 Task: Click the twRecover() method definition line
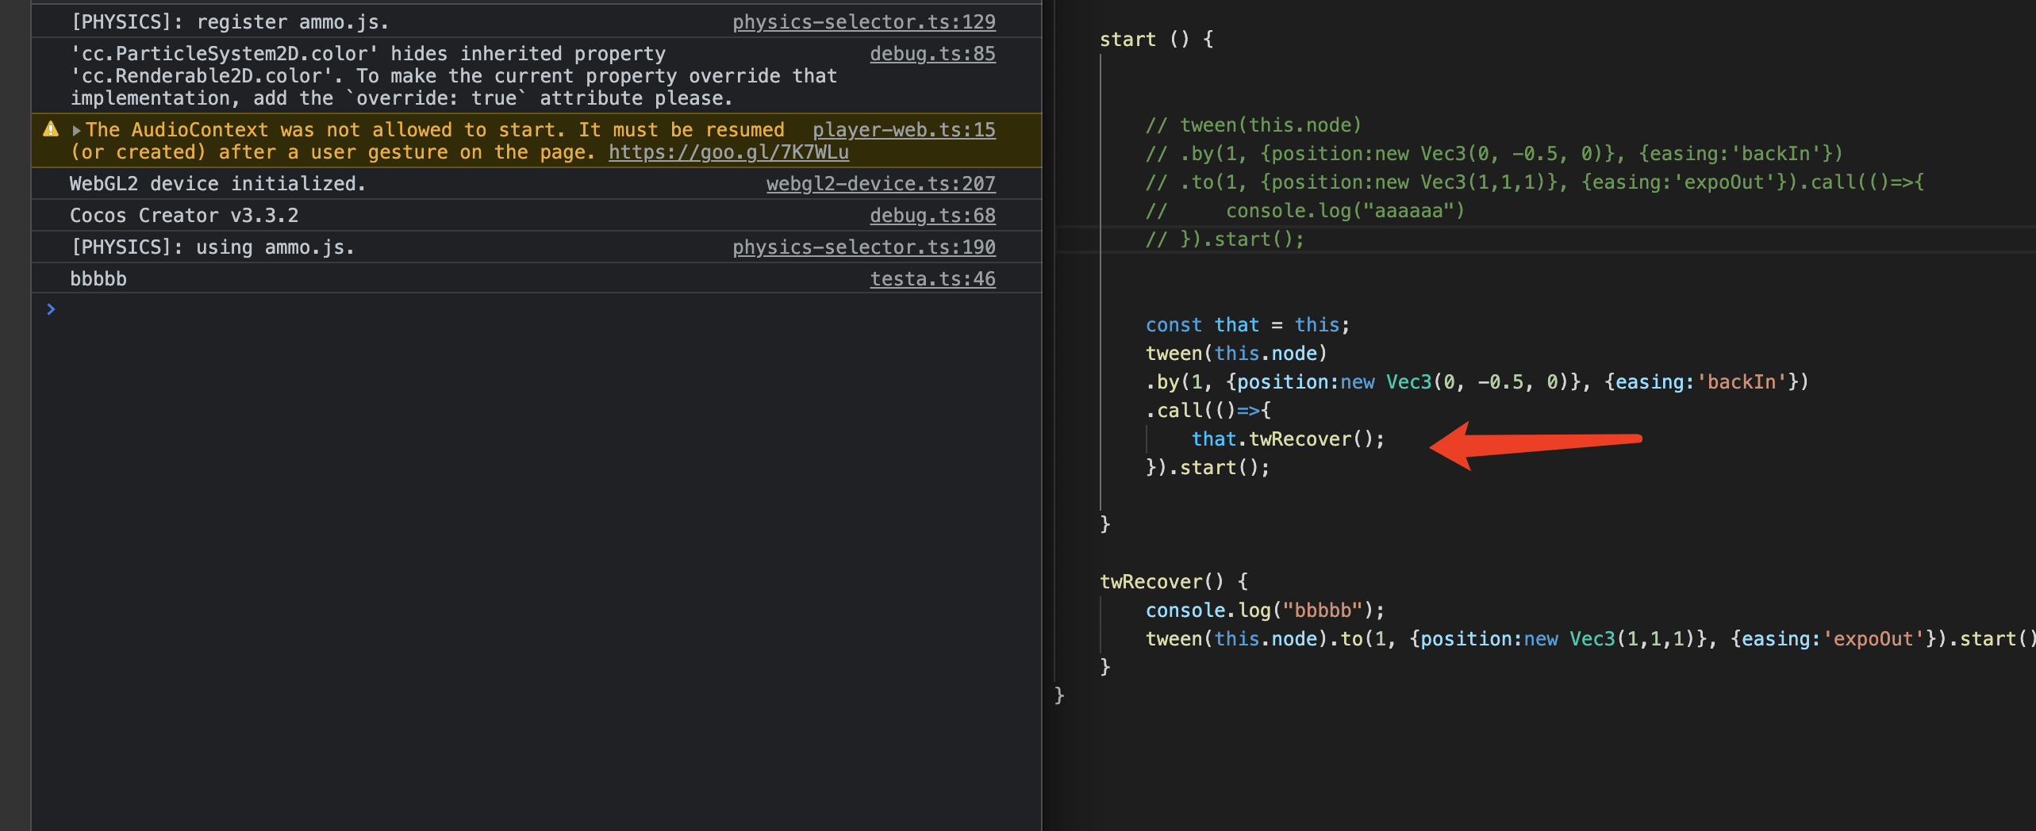1173,582
